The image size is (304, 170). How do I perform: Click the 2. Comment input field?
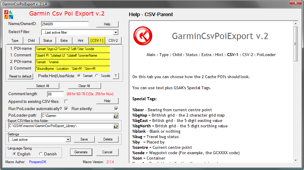tap(73, 69)
